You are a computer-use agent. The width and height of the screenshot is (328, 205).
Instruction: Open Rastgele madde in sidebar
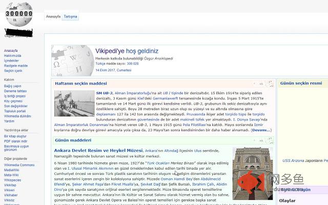(x=16, y=66)
